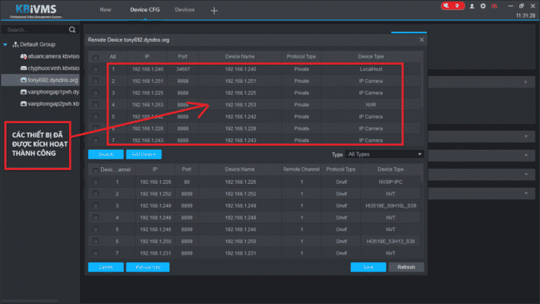Click the HI3518E_50H10L_S39 device type cell
540x304 pixels.
coord(390,206)
